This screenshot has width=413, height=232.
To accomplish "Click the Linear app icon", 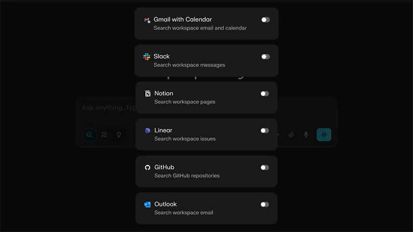I will 148,130.
